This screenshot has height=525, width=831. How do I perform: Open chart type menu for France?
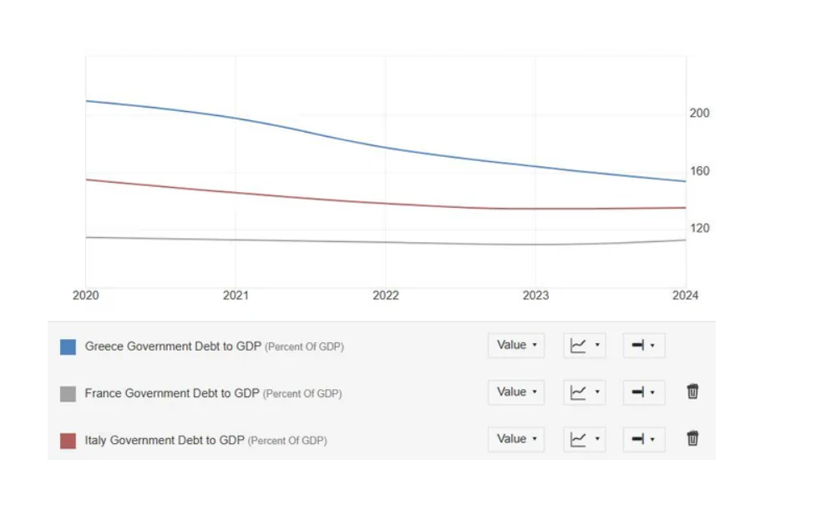pos(585,391)
